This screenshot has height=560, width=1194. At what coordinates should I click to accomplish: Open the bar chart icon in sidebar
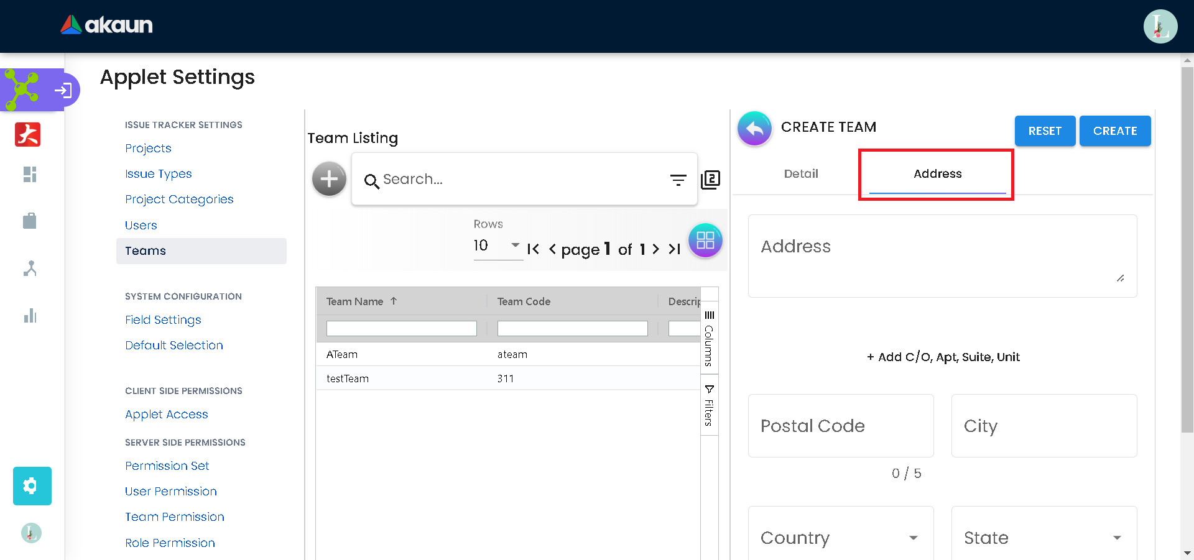(30, 316)
